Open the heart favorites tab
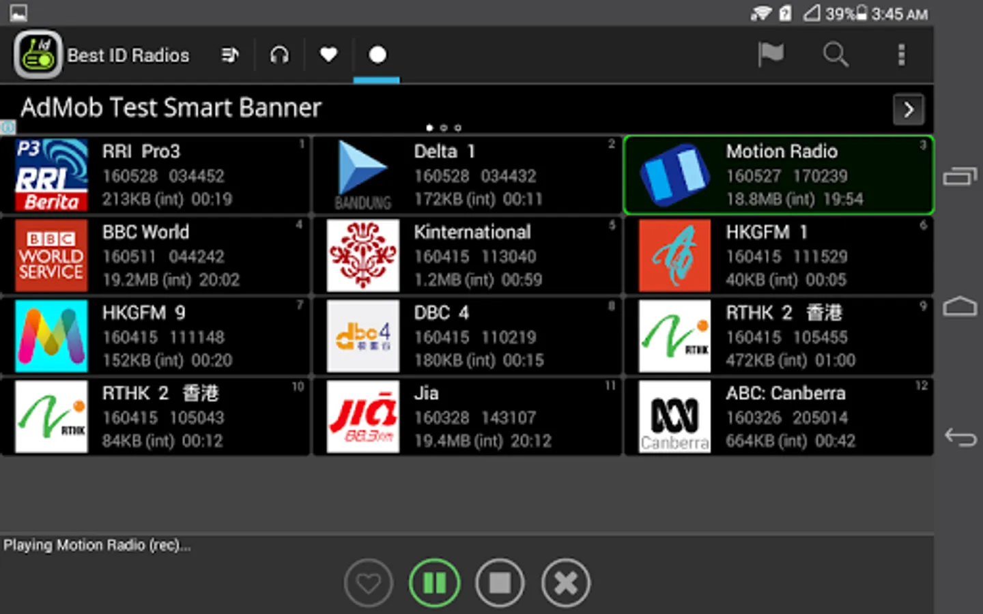 tap(328, 55)
